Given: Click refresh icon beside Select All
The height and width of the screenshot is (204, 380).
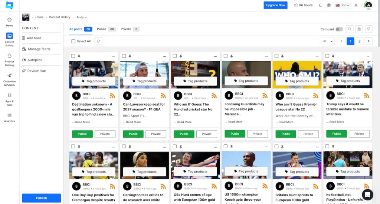Looking at the screenshot, I should pos(98,41).
